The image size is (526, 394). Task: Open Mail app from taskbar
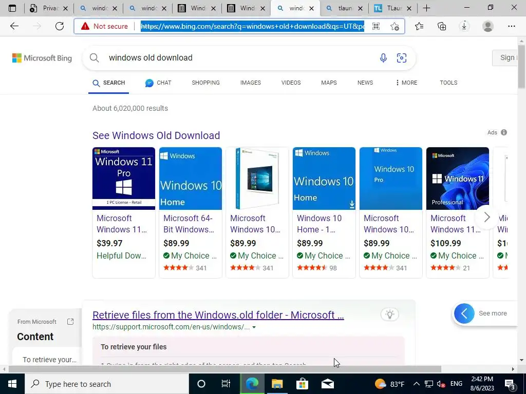point(327,384)
